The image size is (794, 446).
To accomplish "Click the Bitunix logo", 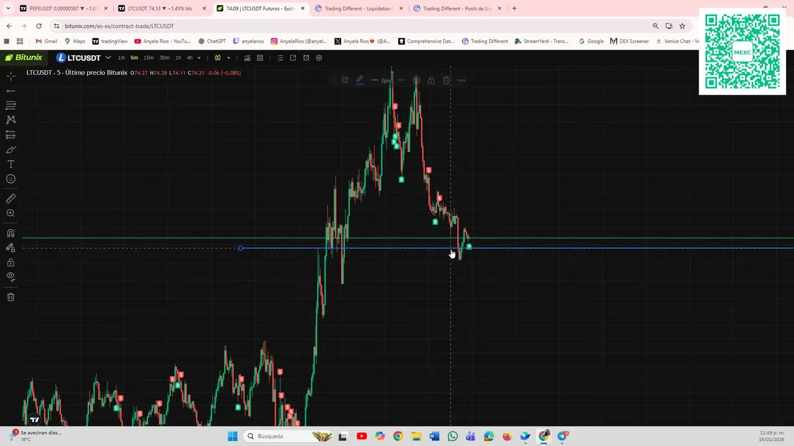I will pos(24,58).
